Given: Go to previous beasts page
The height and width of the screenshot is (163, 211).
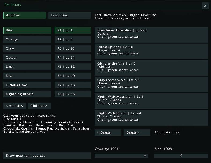Looking at the screenshot, I should pos(108,133).
